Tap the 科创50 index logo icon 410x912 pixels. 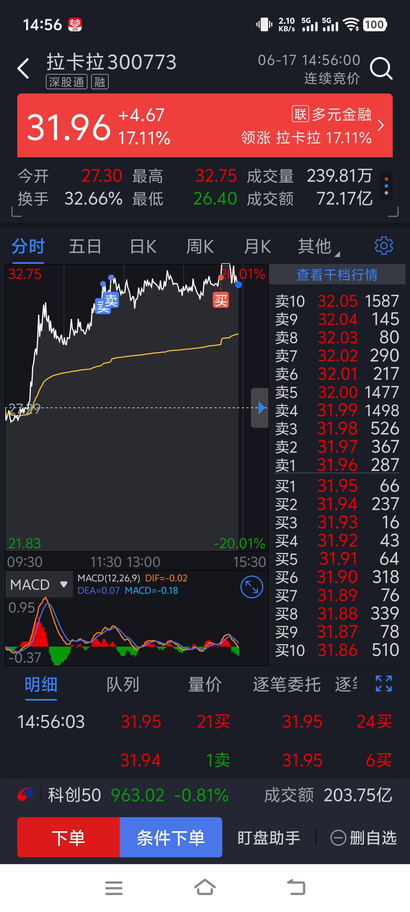pos(25,795)
